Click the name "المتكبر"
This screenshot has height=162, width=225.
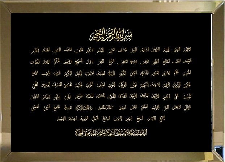pos(90,51)
